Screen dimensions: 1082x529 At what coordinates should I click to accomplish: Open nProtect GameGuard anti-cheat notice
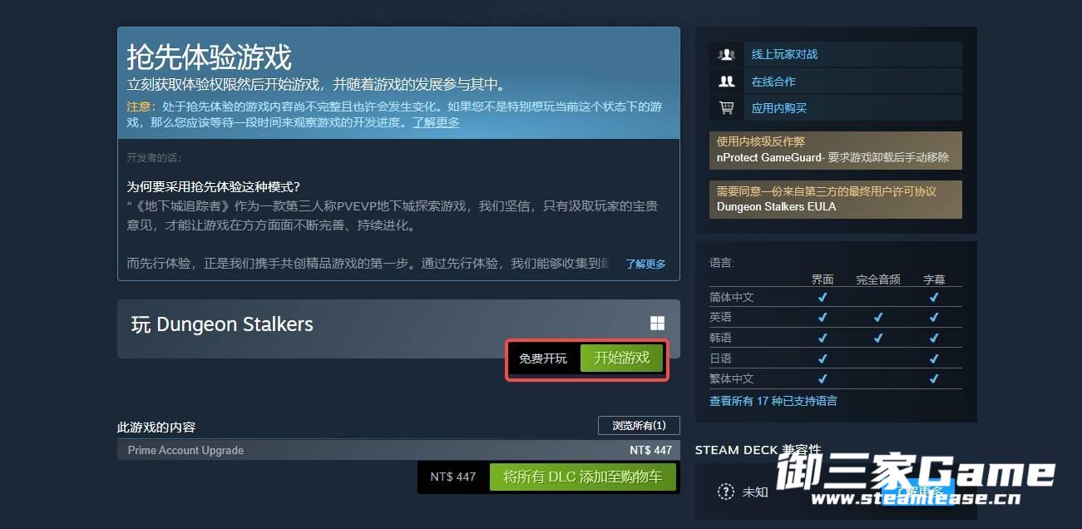click(836, 150)
